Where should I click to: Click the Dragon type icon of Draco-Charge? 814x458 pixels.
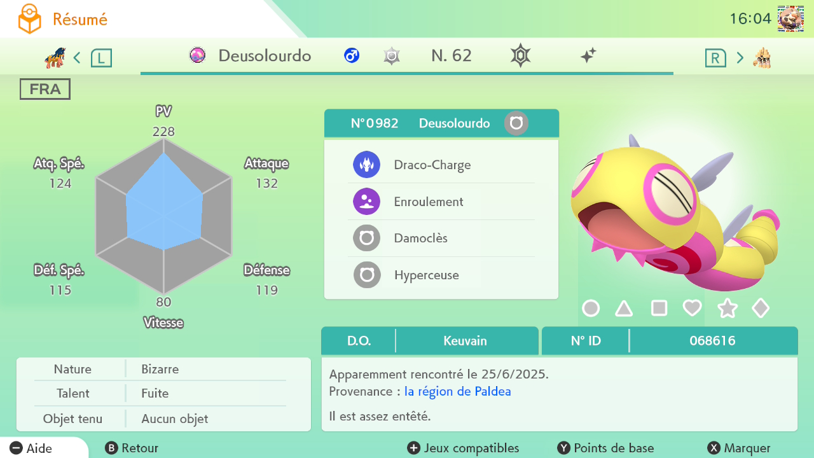367,165
